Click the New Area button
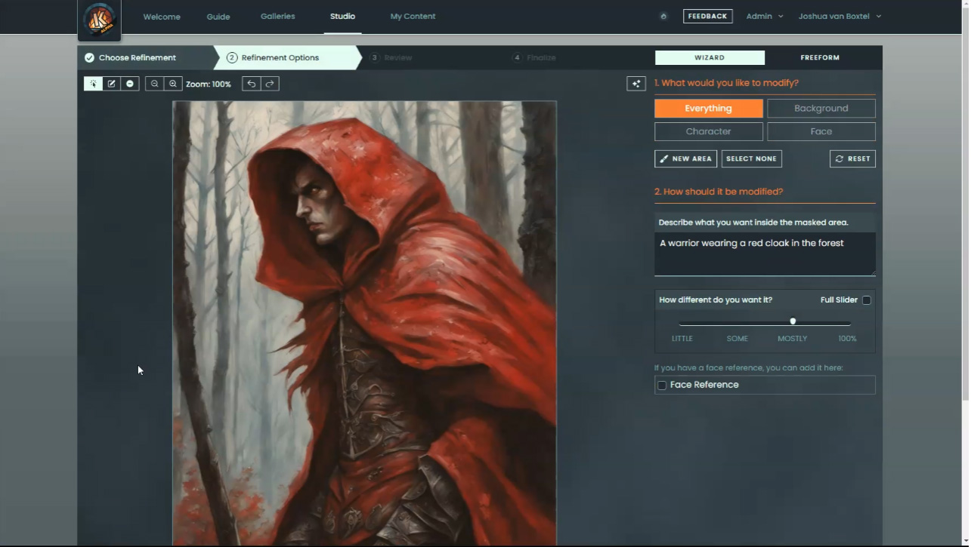Viewport: 971px width, 547px height. (x=685, y=159)
